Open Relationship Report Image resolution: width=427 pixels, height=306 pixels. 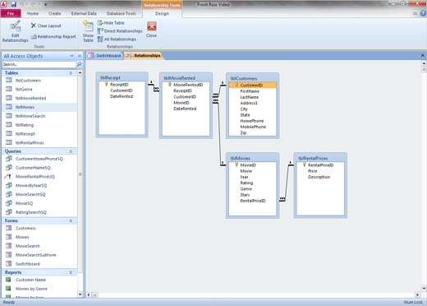click(53, 36)
